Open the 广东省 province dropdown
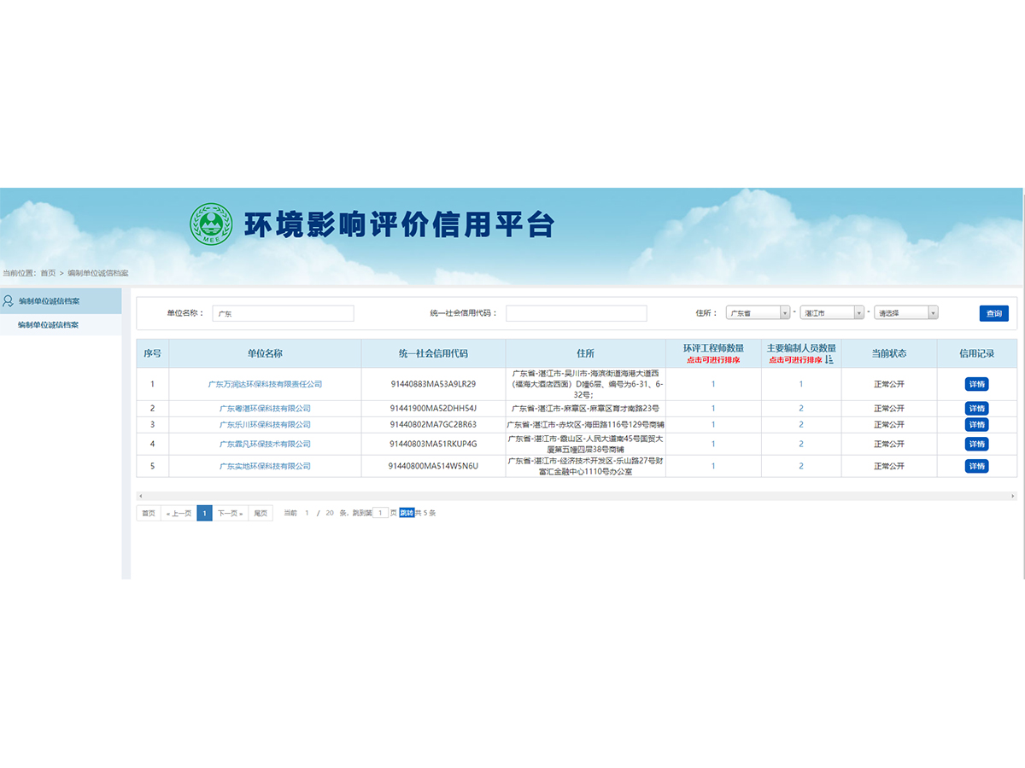 tap(757, 313)
